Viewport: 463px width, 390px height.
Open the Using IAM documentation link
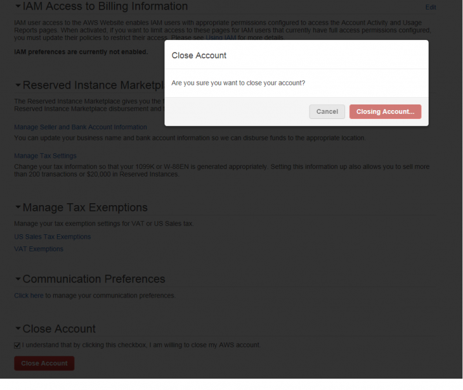[x=221, y=38]
